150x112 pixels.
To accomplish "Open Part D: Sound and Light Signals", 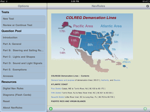I will click(23, 63).
